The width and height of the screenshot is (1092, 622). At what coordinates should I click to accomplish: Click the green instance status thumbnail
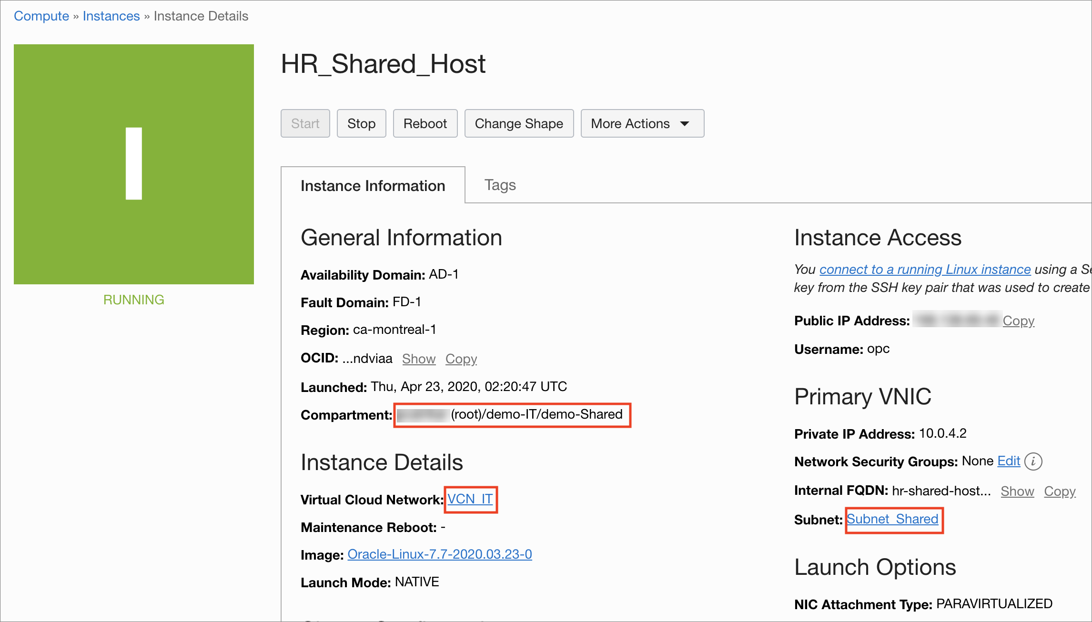134,164
